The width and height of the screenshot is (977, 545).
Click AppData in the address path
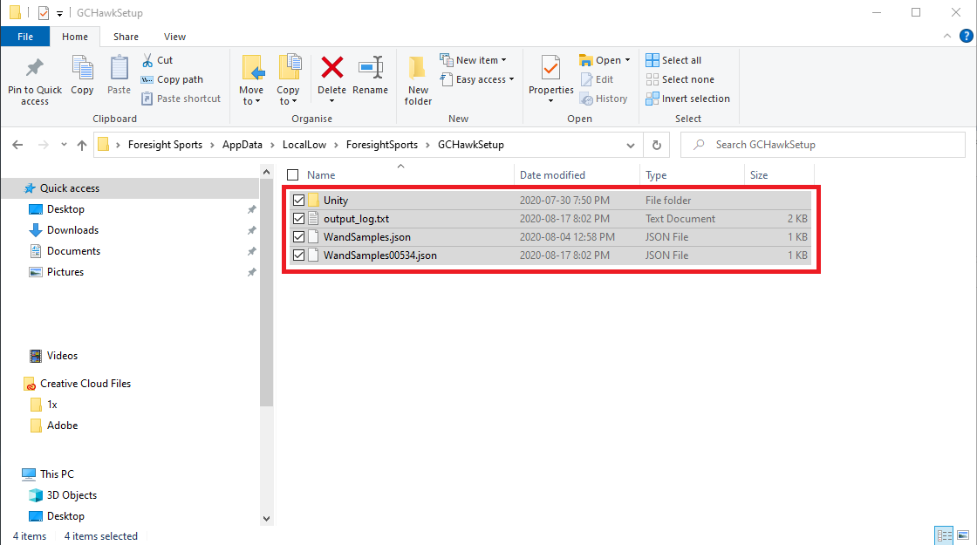click(243, 145)
